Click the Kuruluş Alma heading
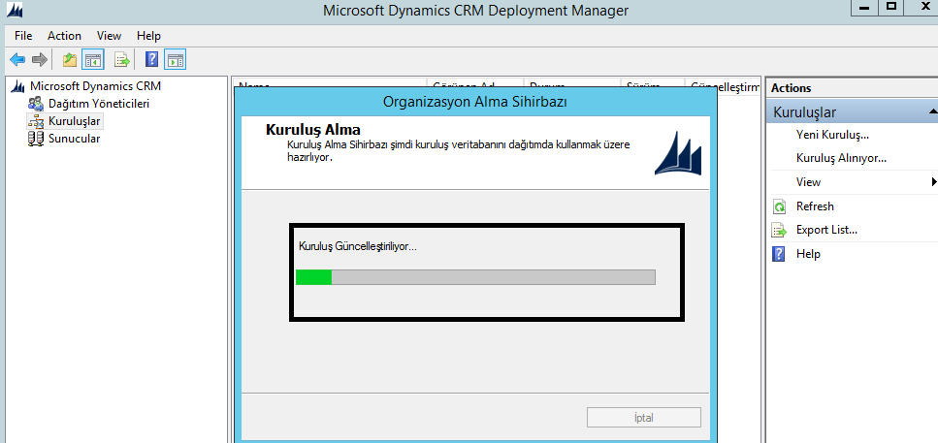Image resolution: width=938 pixels, height=443 pixels. coord(313,130)
